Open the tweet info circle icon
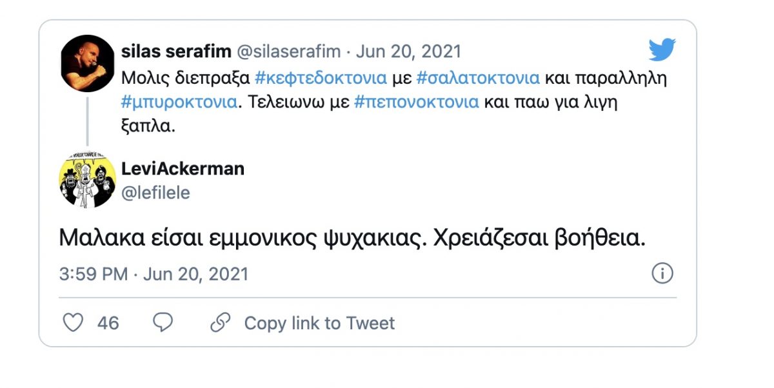 click(x=662, y=273)
